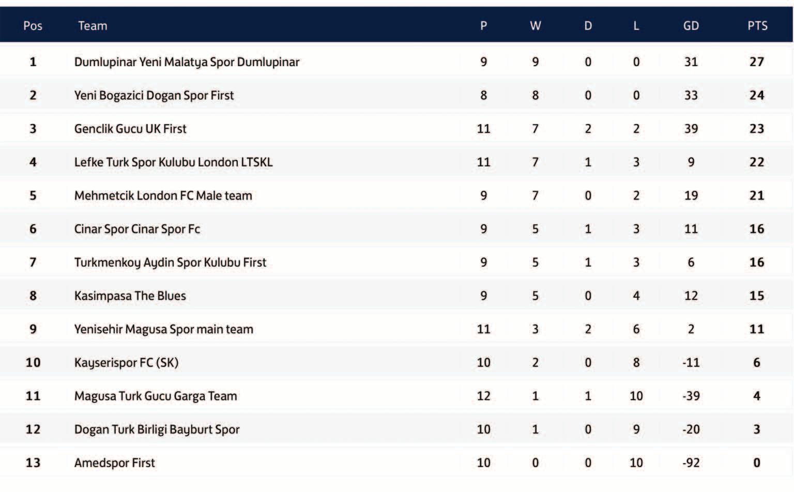Viewport: 794px width, 492px height.
Task: Open Dumlupinar Yeni Malatya Spor Dumlupinar team
Action: click(187, 62)
